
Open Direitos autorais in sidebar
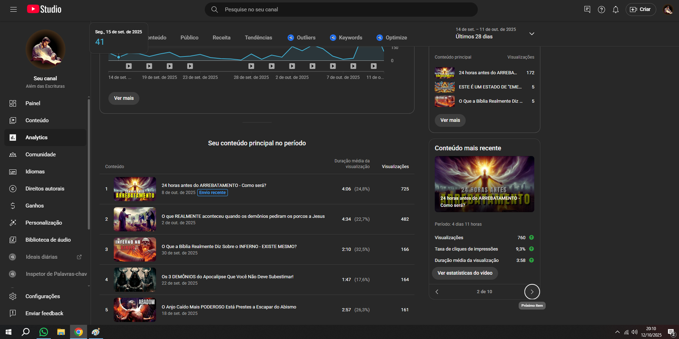(x=45, y=188)
